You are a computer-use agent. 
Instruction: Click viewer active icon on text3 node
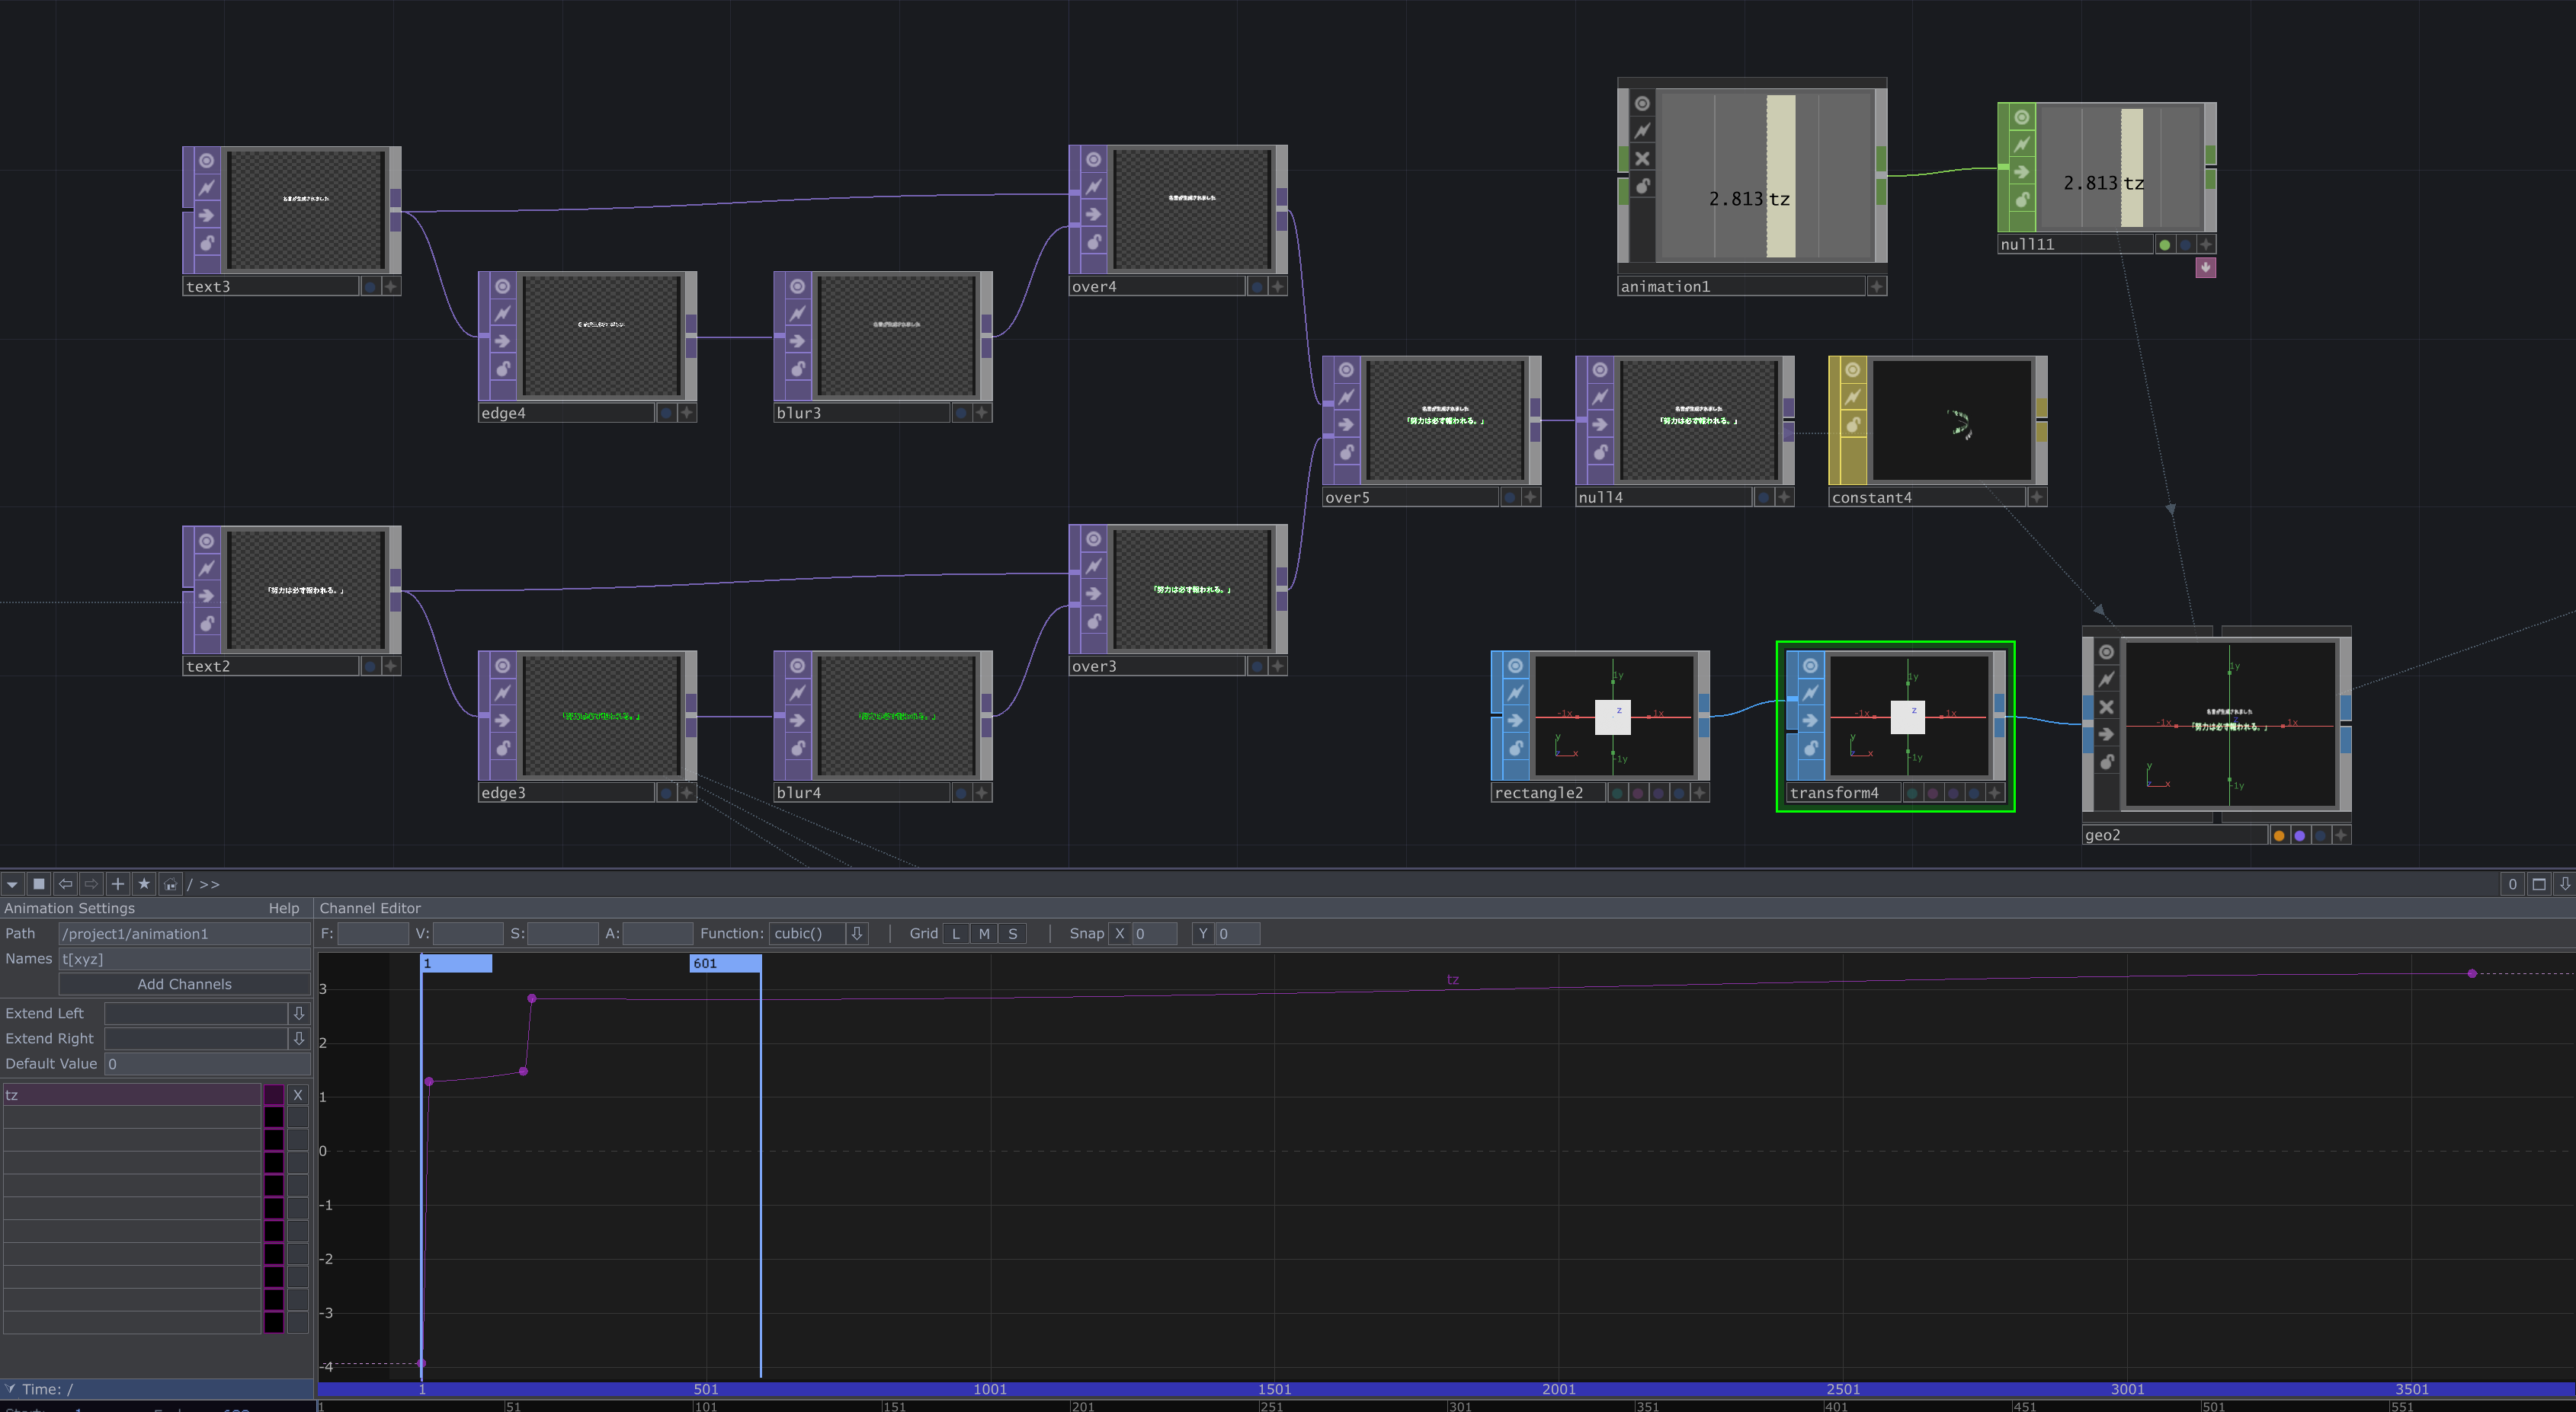click(x=206, y=161)
